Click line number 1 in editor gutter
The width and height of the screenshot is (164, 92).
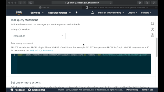[x=15, y=55]
